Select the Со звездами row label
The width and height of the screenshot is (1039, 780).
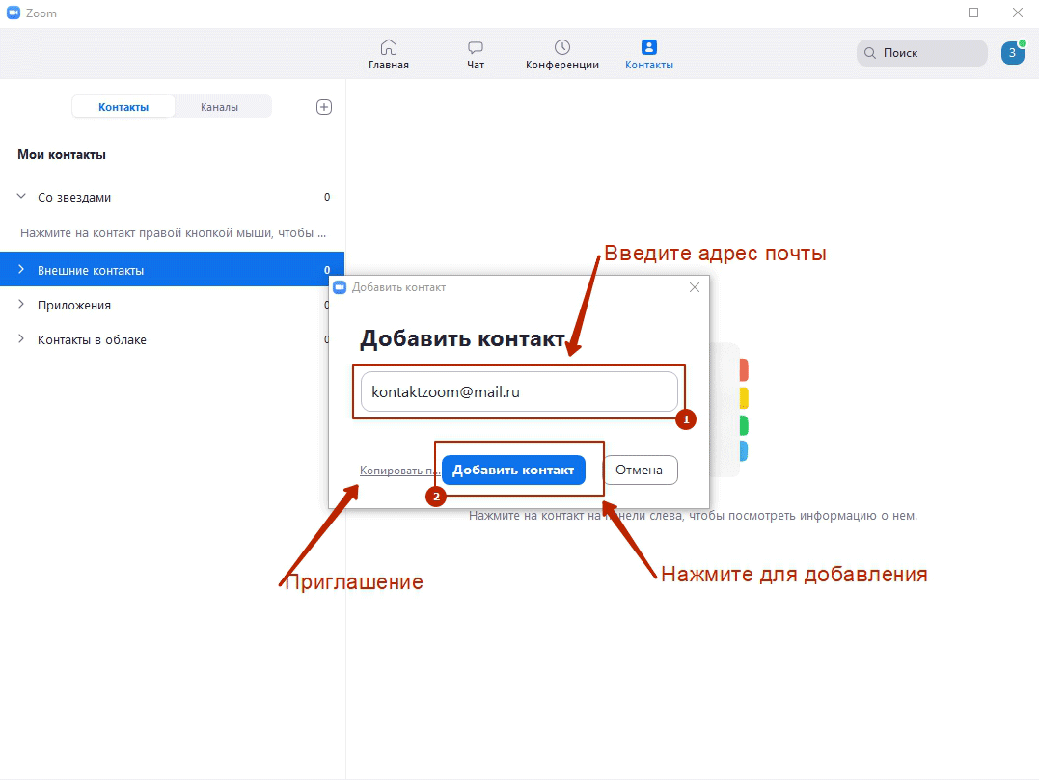pyautogui.click(x=74, y=198)
